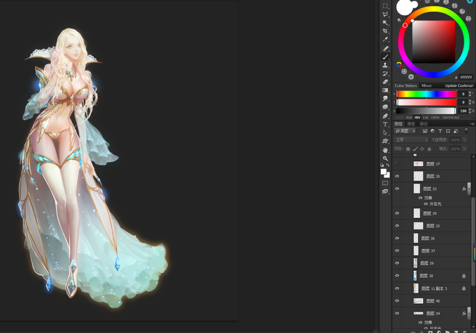
Task: Open blend mode 正常 dropdown
Action: pyautogui.click(x=411, y=140)
